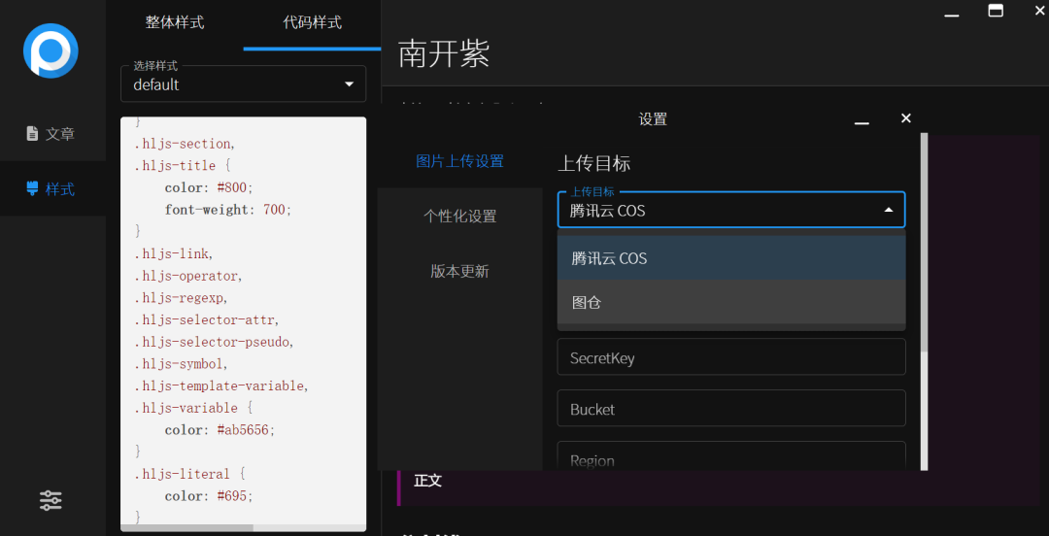Viewport: 1049px width, 536px height.
Task: Switch to the 整体样式 tab
Action: click(x=175, y=22)
